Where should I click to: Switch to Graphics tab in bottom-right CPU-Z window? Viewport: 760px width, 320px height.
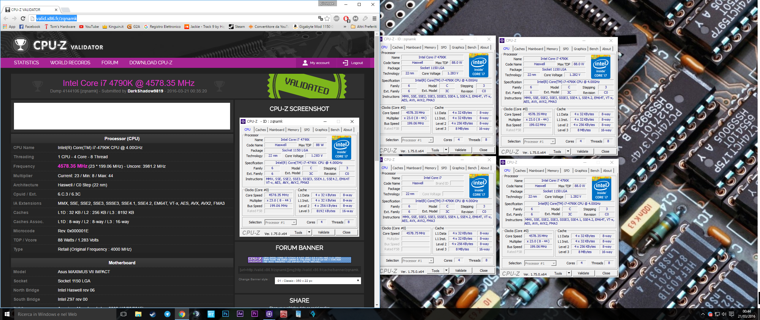coord(581,171)
